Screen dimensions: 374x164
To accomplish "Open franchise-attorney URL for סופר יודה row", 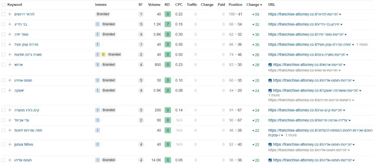I will pos(306,34).
